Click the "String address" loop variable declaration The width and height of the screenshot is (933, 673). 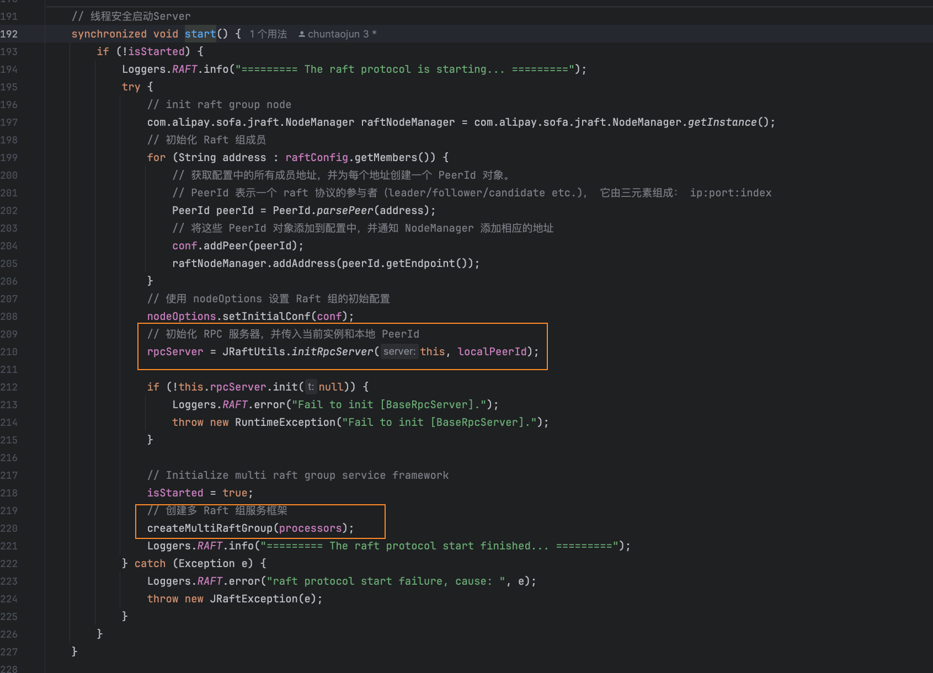[x=222, y=158]
